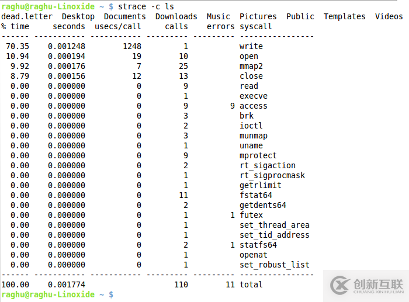Image resolution: width=409 pixels, height=302 pixels.
Task: Select the errors count 9 beside access
Action: (x=232, y=106)
